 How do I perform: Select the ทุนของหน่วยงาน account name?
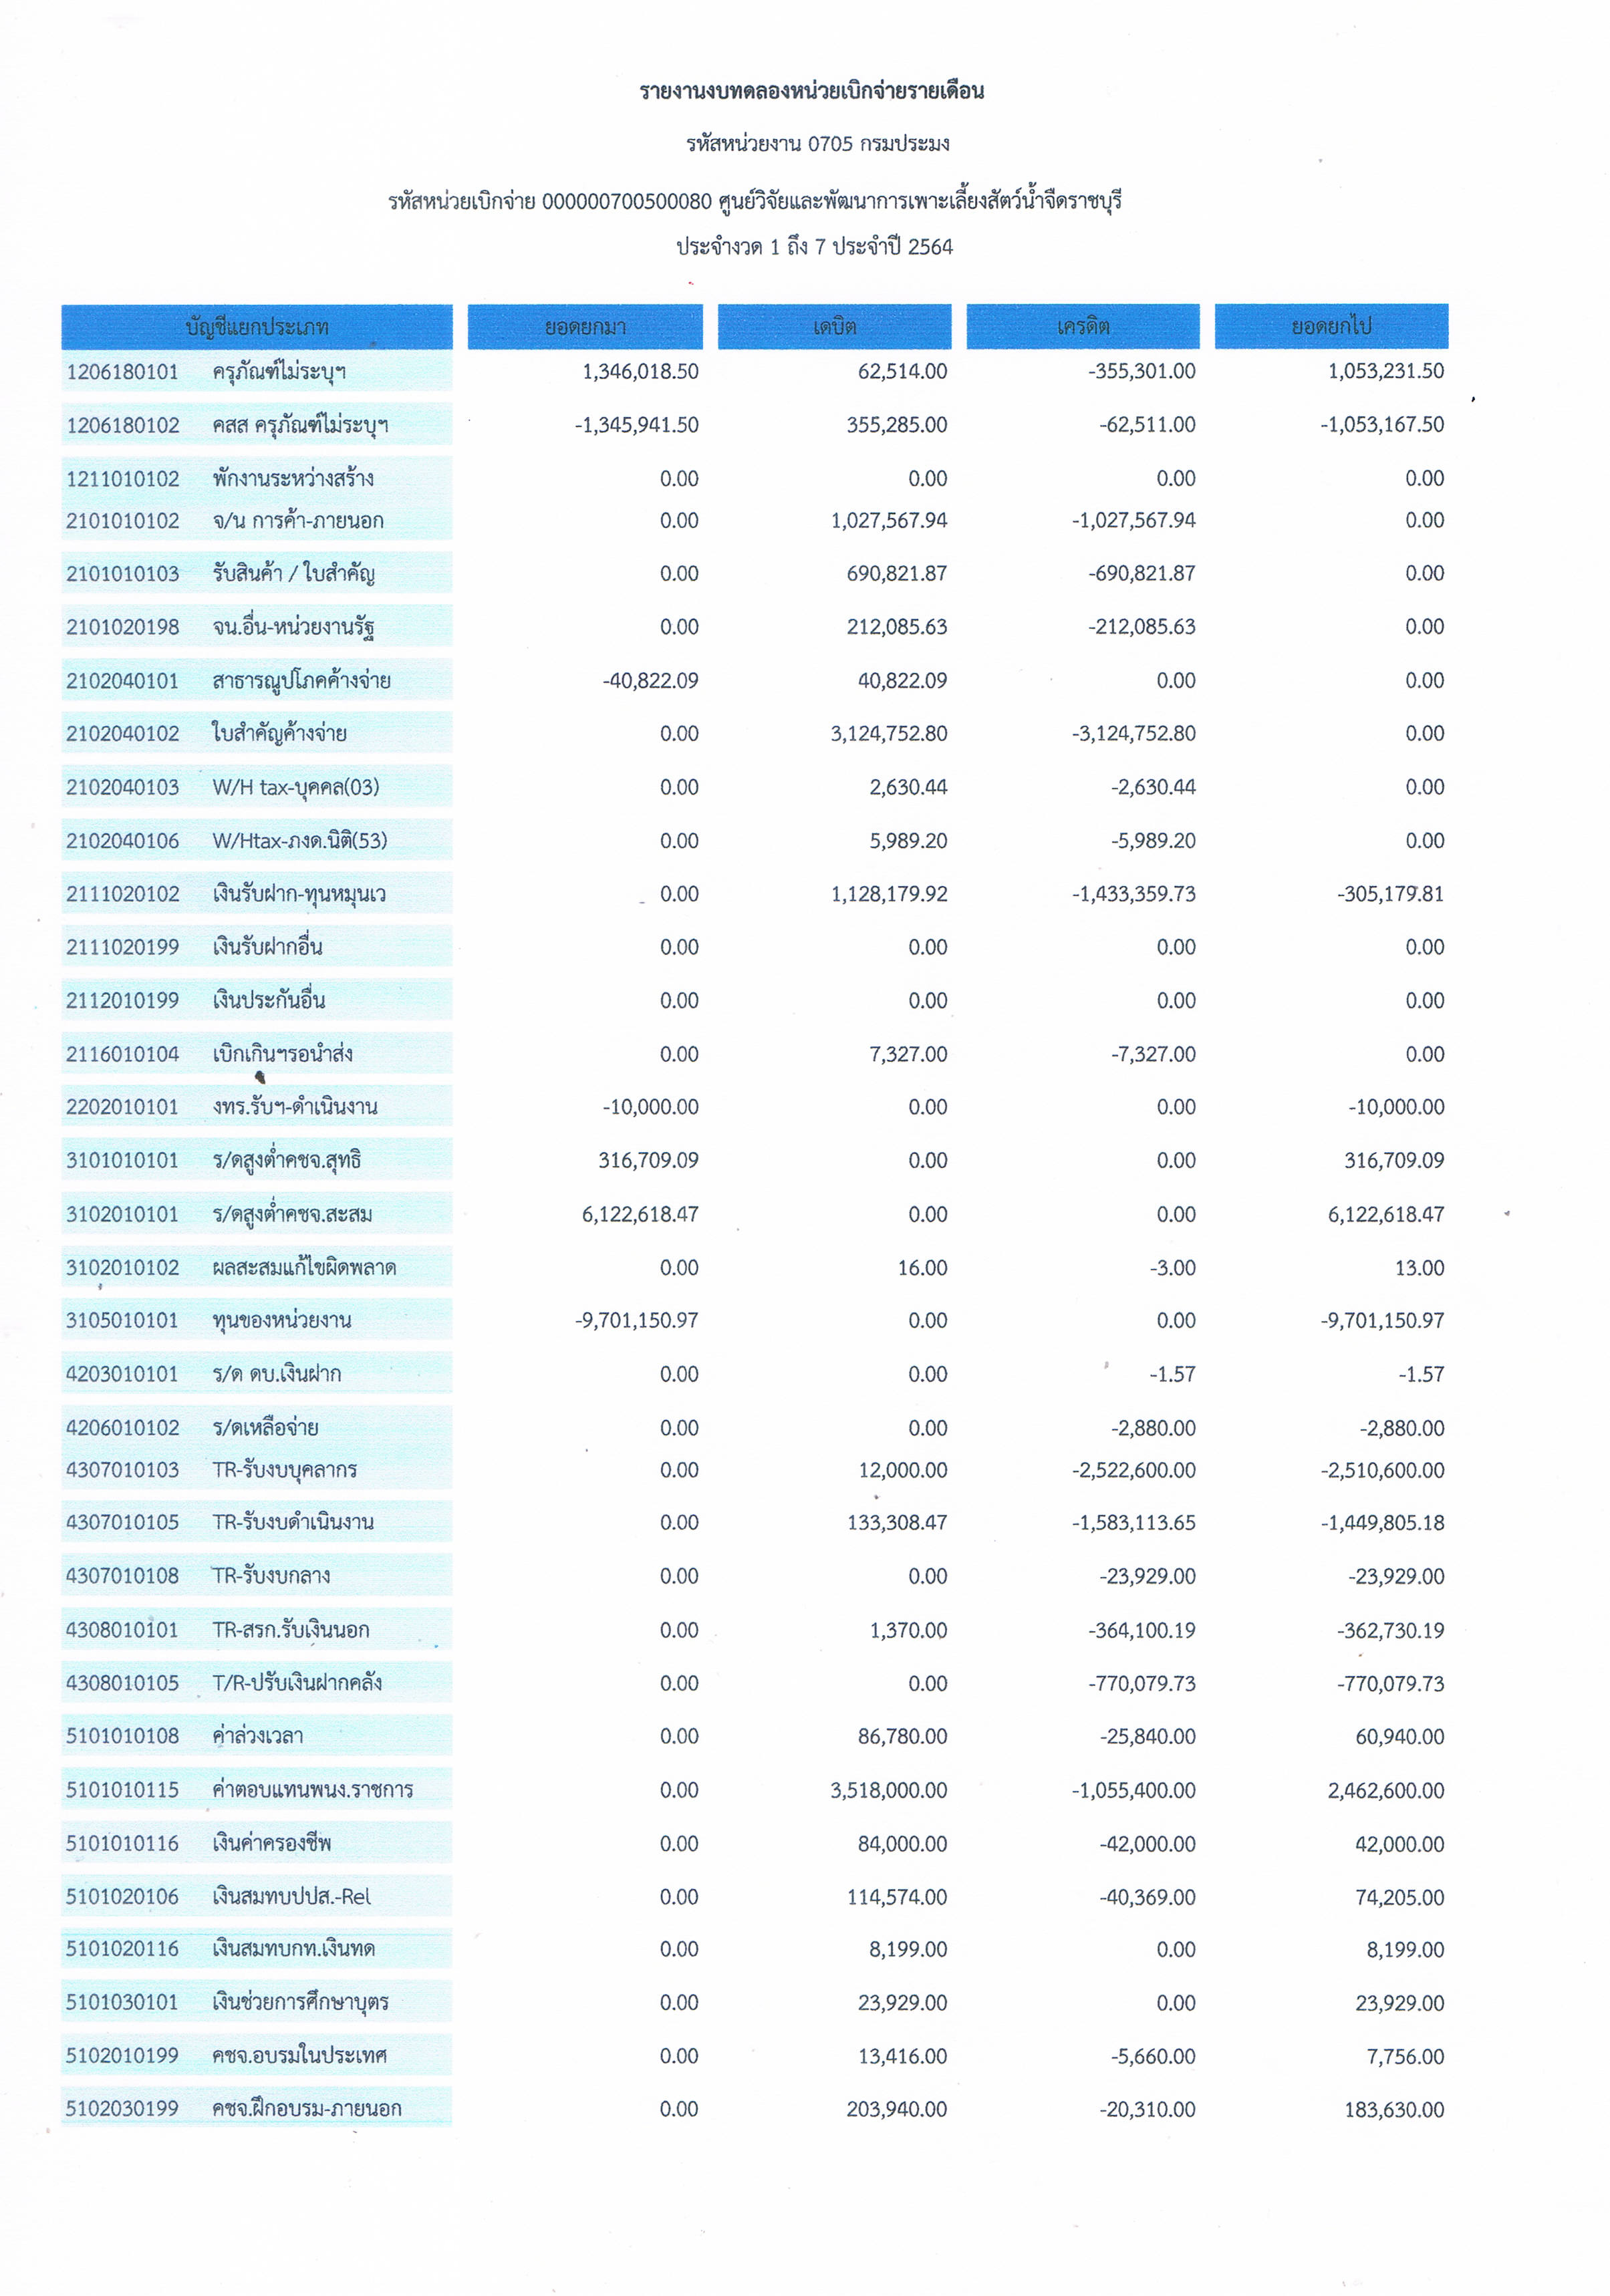coord(282,1321)
